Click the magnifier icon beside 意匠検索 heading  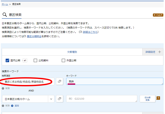click(4, 15)
